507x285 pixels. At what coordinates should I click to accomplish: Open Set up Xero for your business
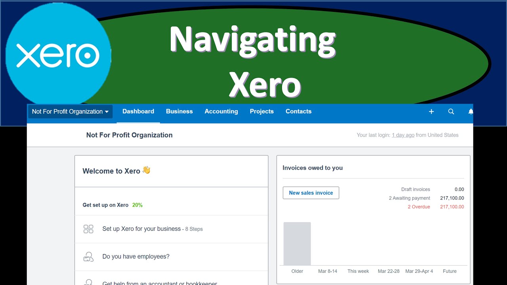(171, 229)
